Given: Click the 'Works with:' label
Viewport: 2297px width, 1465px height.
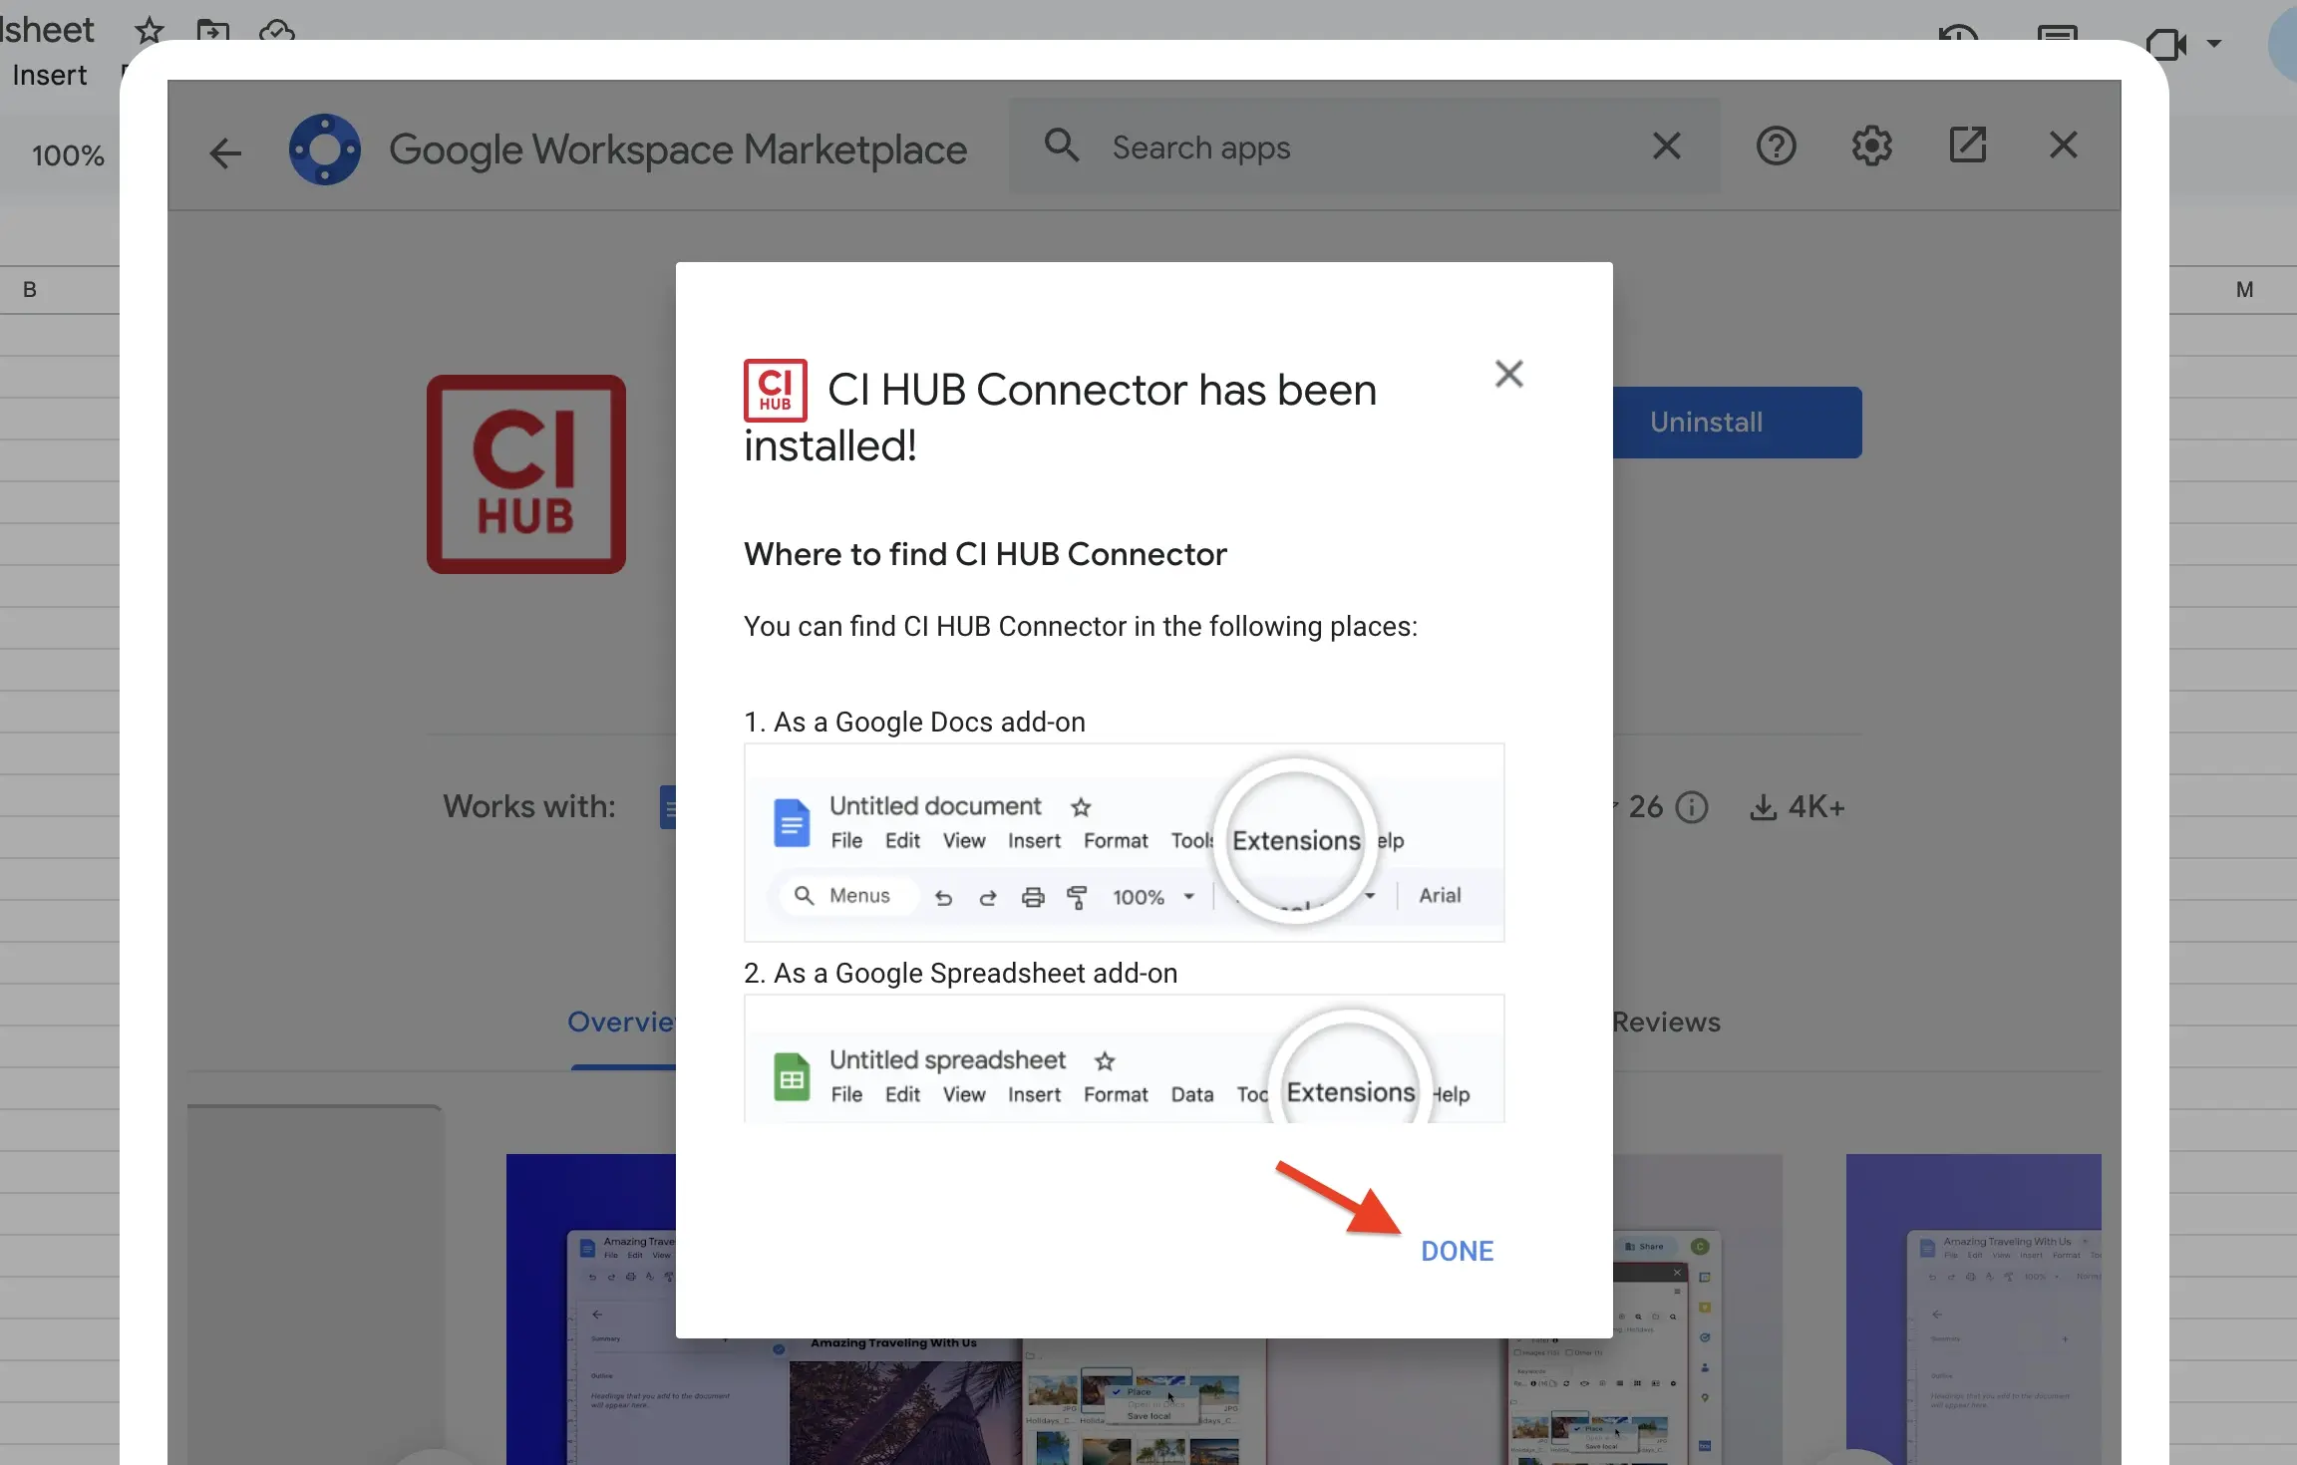Looking at the screenshot, I should (x=529, y=806).
